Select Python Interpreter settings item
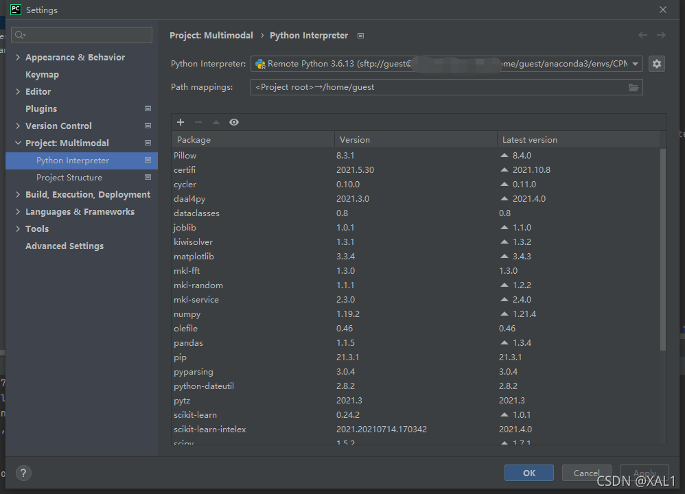685x494 pixels. tap(82, 161)
